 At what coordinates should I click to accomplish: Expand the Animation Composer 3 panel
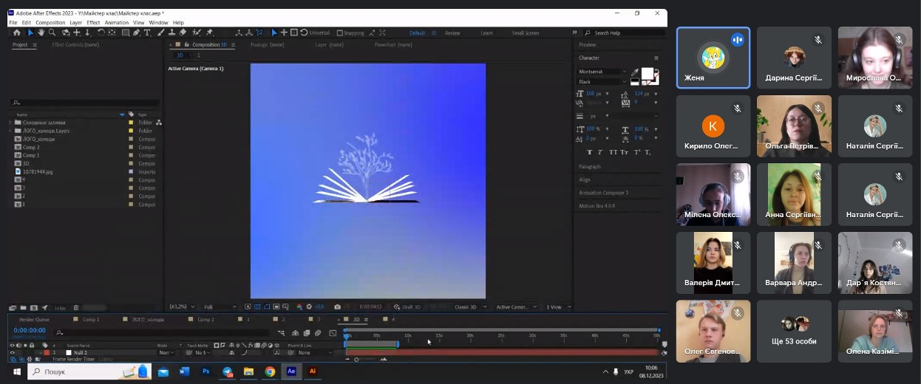click(x=603, y=193)
